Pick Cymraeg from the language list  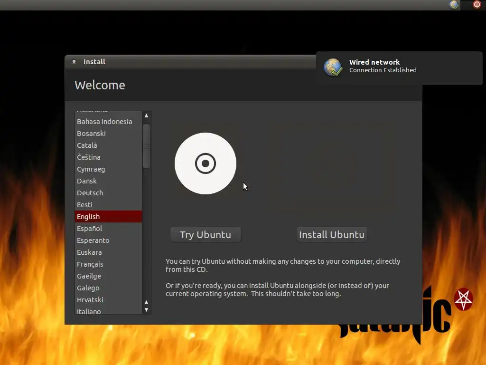click(x=108, y=169)
